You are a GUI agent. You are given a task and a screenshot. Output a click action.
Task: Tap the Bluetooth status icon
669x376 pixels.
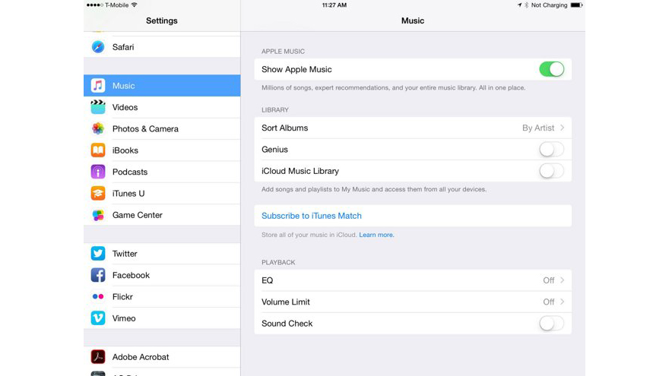tap(526, 5)
